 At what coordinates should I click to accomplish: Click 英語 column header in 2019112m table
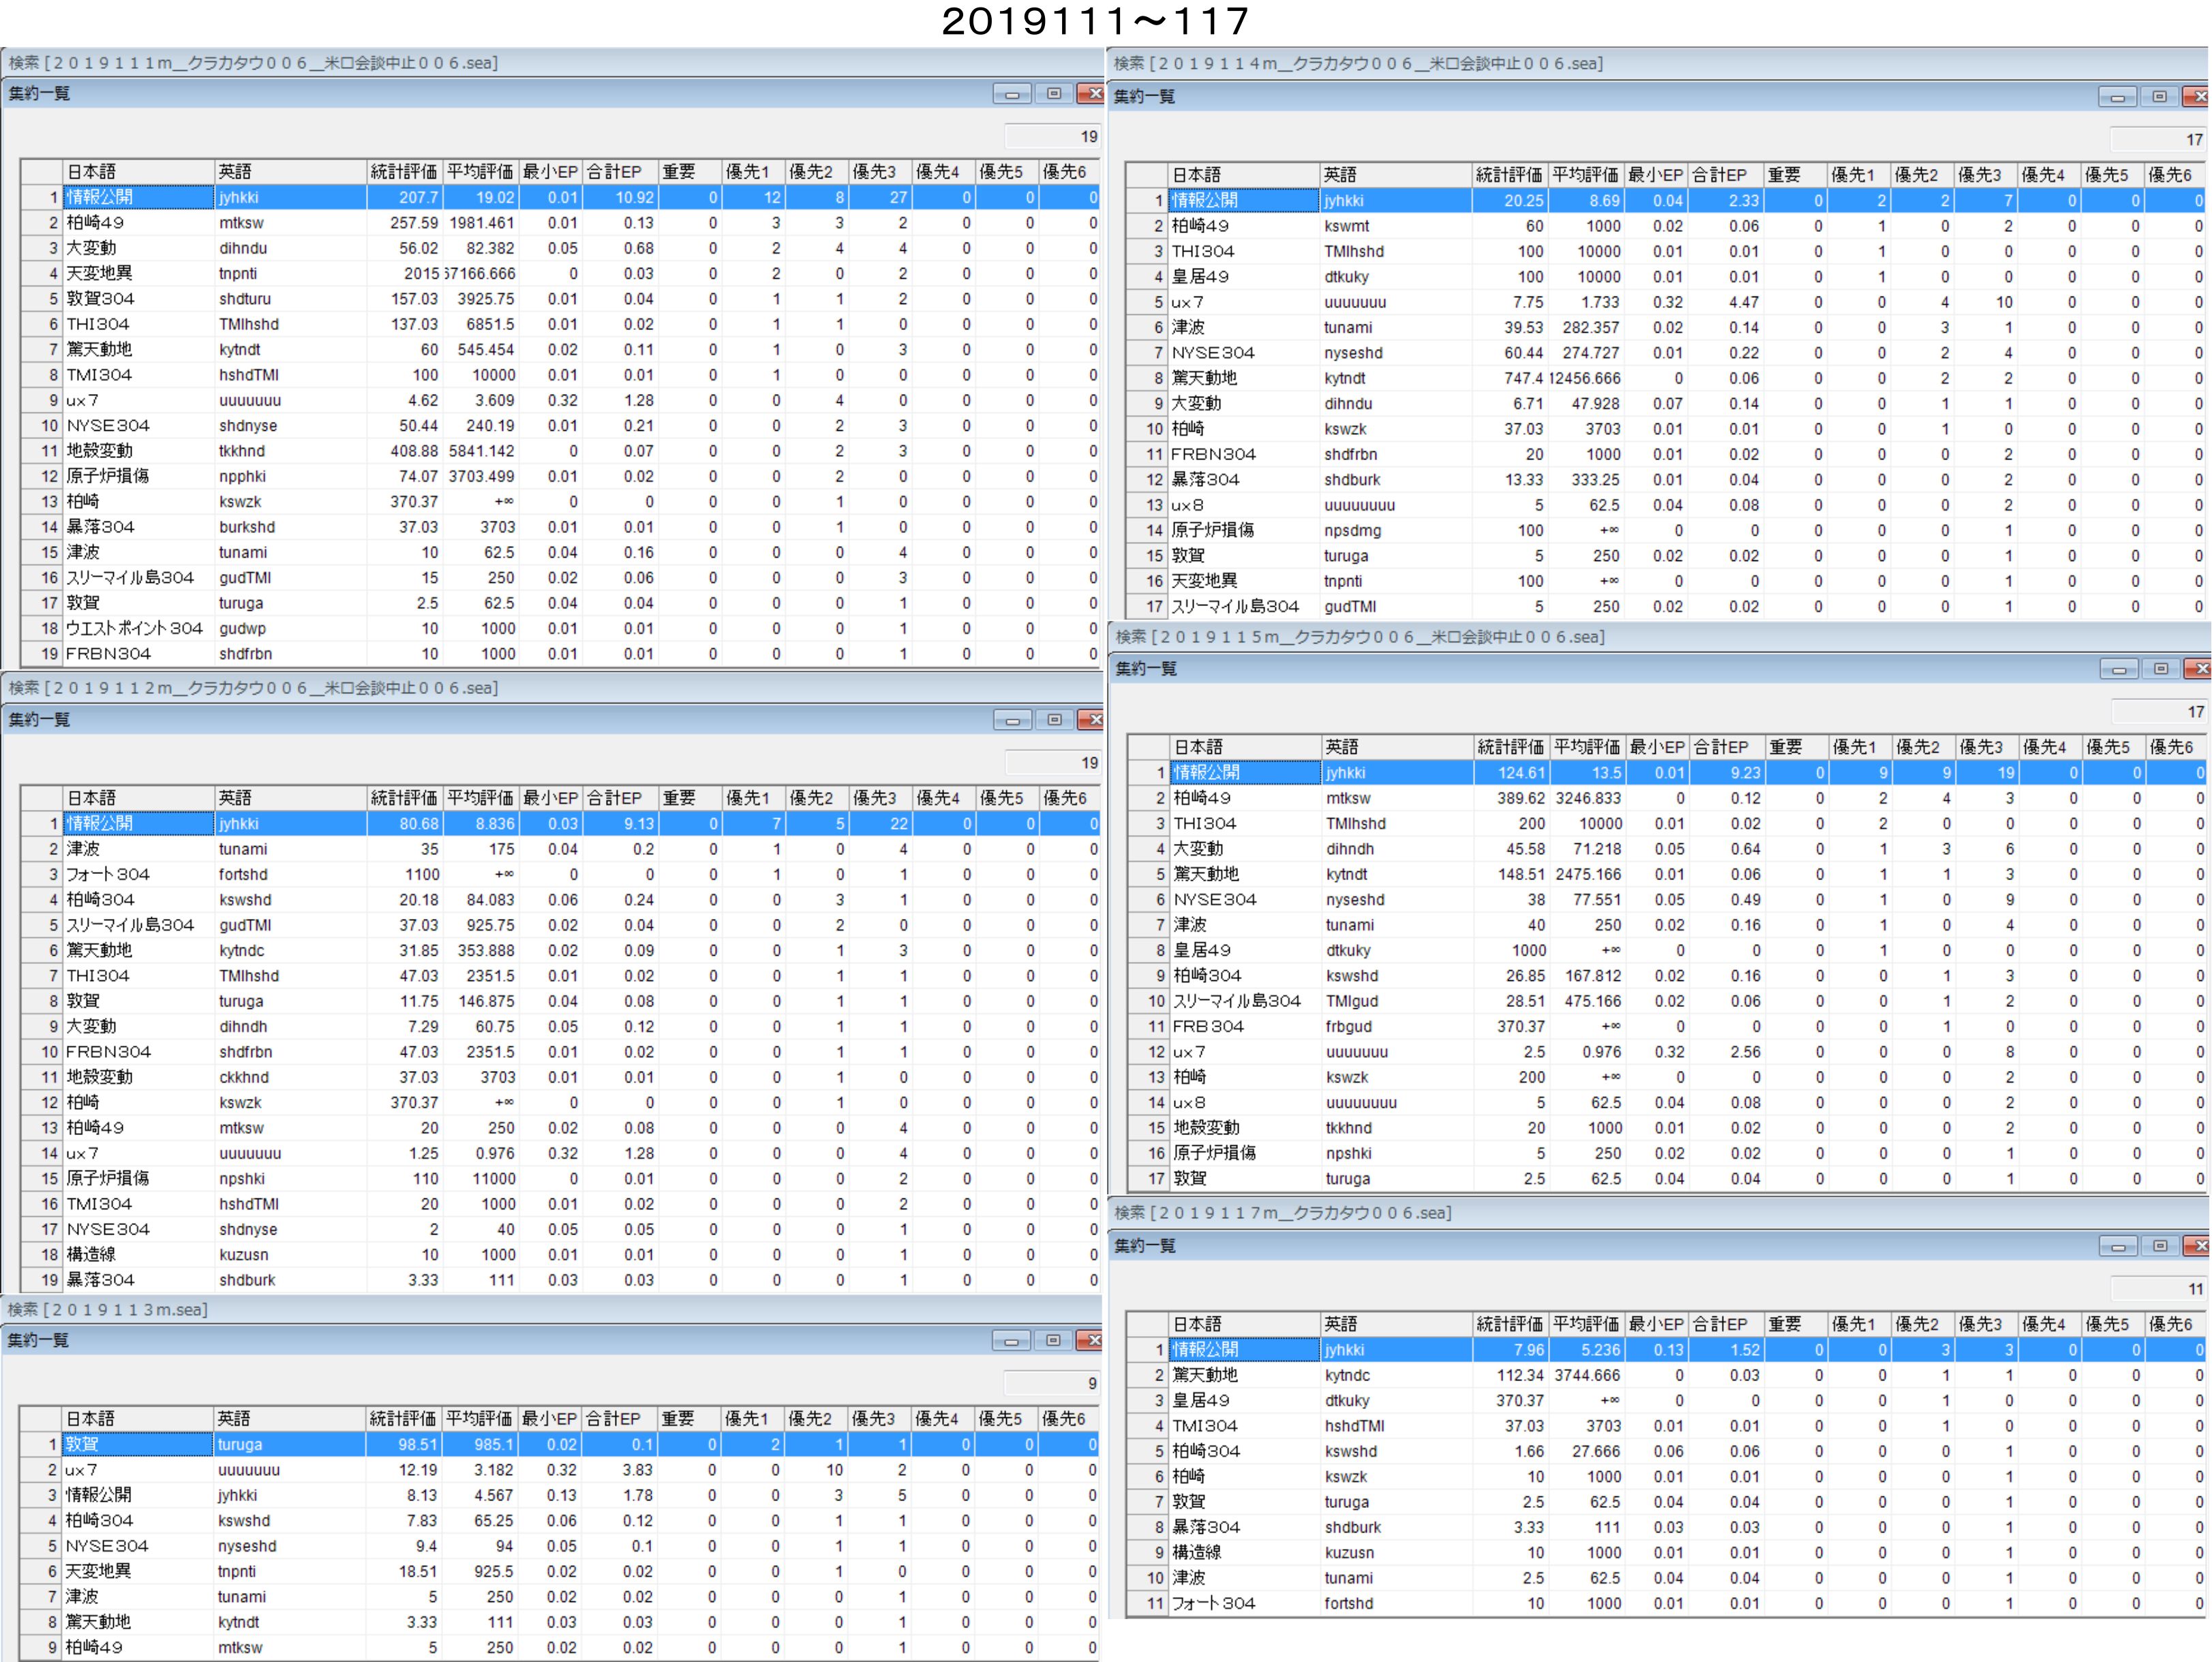289,798
